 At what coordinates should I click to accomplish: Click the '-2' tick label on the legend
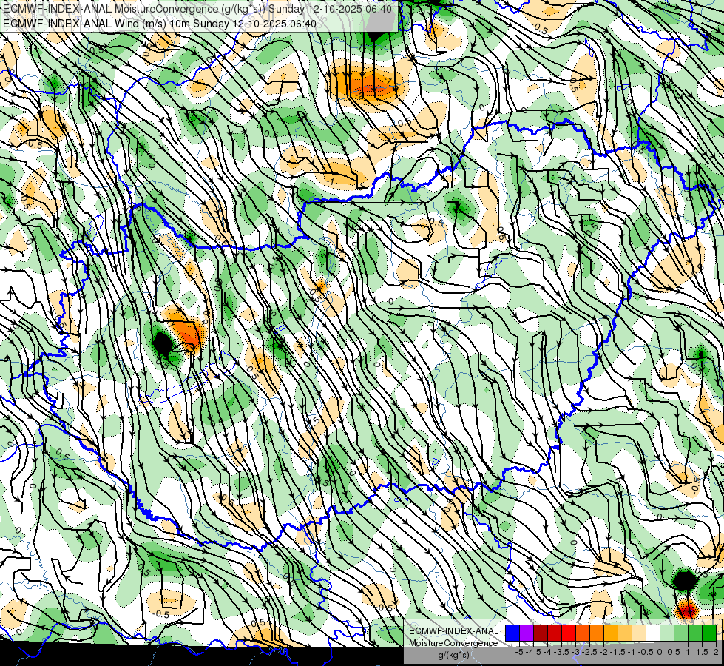(x=603, y=652)
